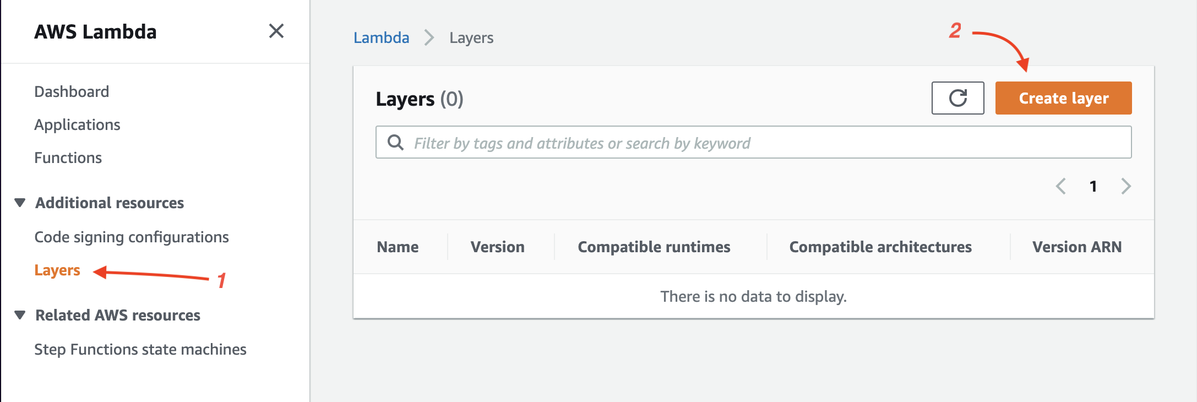1197x402 pixels.
Task: Sort by Version ARN column header
Action: [x=1077, y=247]
